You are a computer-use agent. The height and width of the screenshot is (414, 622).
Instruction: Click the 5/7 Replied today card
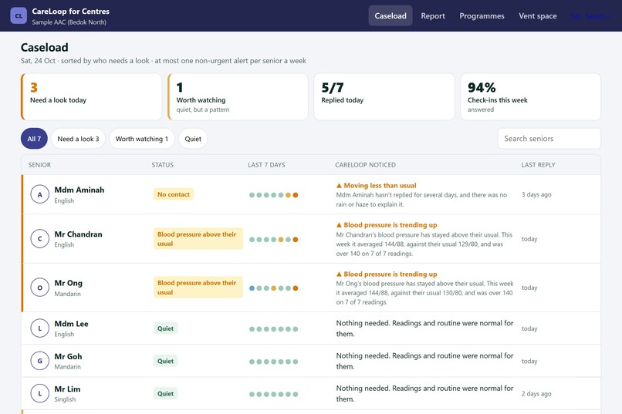point(384,96)
